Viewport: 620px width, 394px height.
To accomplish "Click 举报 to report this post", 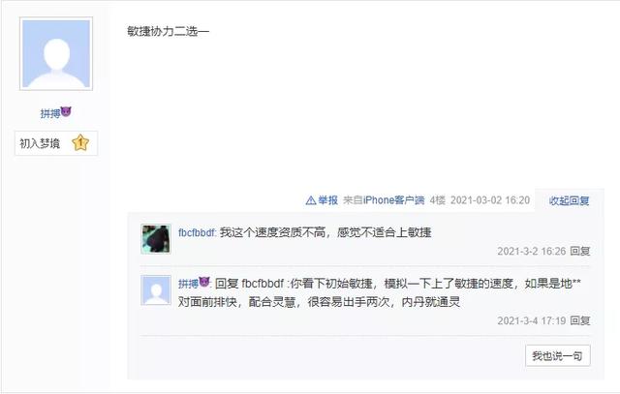I will (x=328, y=200).
